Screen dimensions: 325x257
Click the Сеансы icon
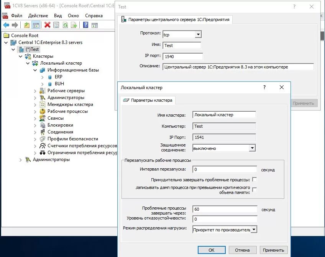[x=42, y=118]
